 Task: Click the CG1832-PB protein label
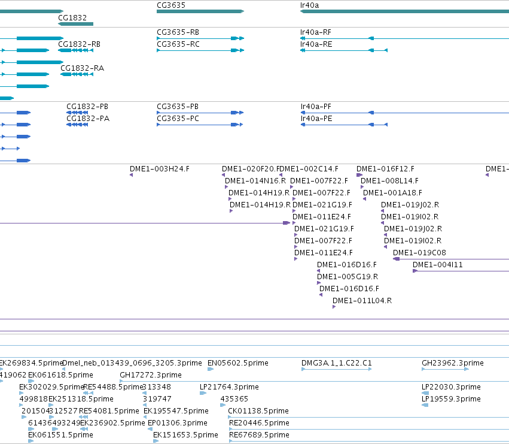point(87,107)
